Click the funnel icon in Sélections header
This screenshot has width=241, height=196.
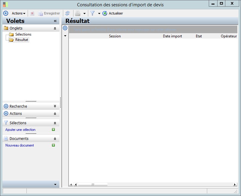click(x=6, y=123)
